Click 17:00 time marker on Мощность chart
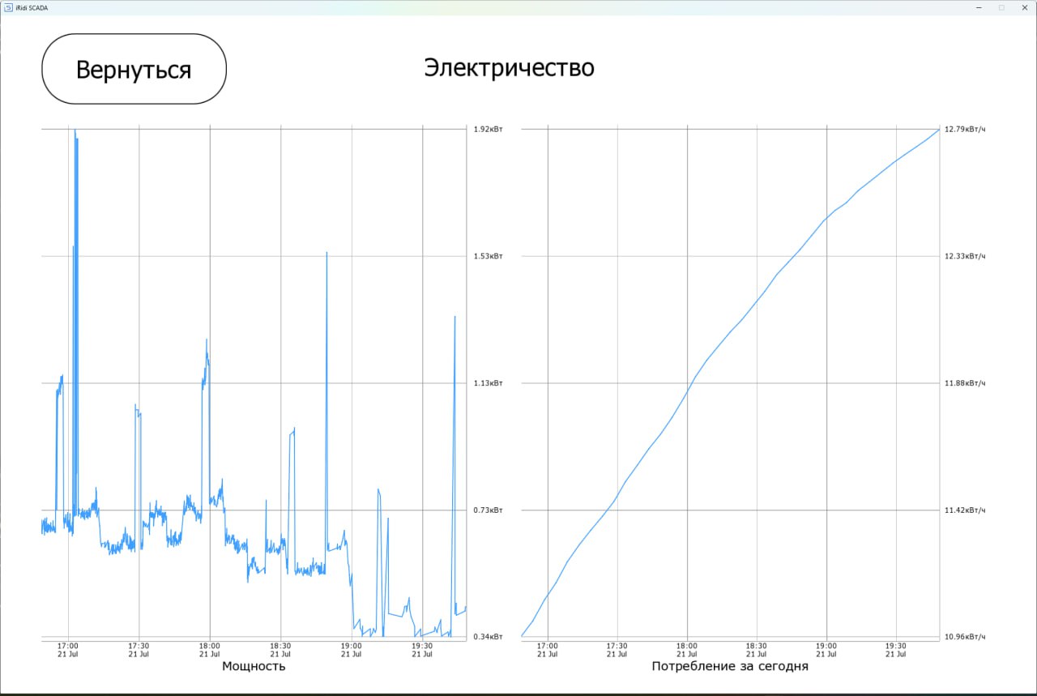 68,650
